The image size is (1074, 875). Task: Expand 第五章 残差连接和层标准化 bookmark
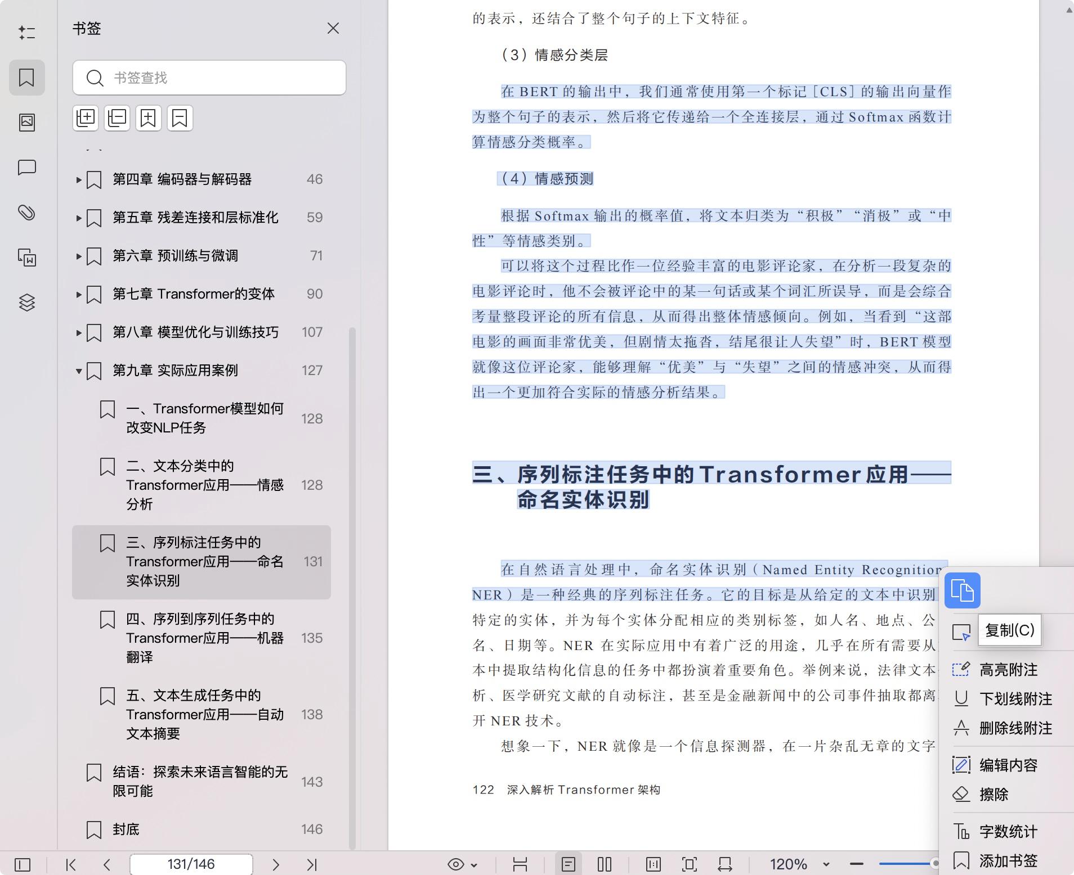[x=79, y=218]
